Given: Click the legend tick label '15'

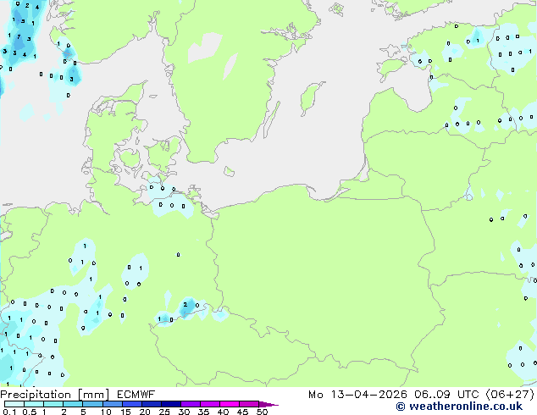Looking at the screenshot, I should click(125, 412).
